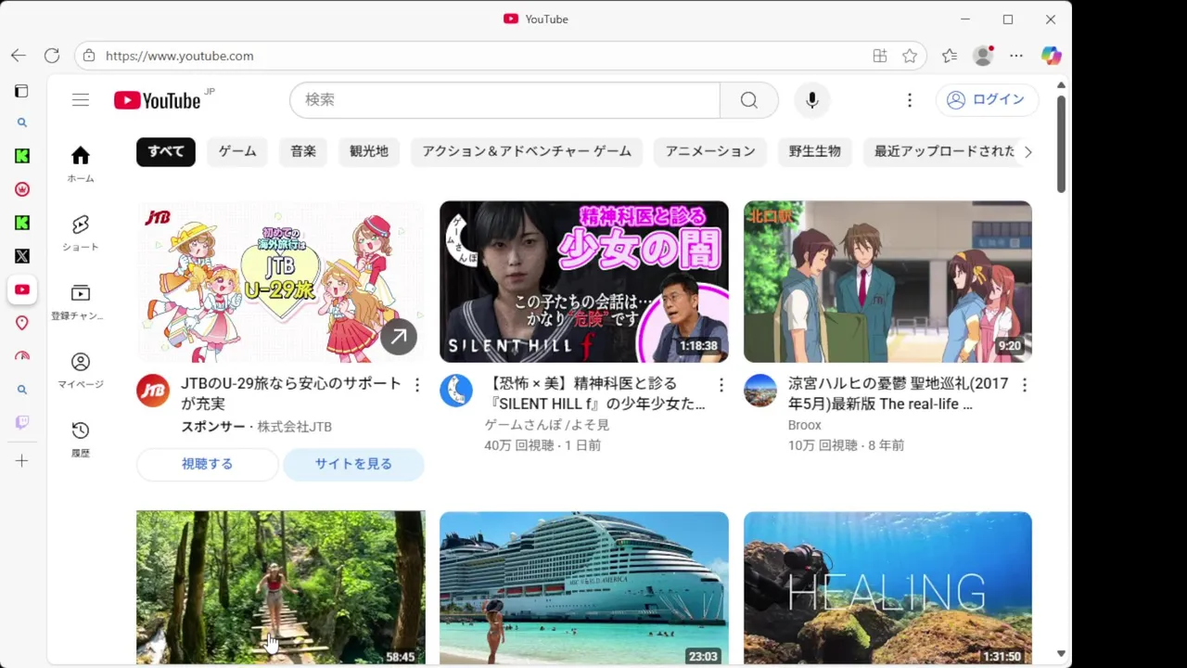
Task: Click the Broox channel avatar
Action: pyautogui.click(x=760, y=391)
